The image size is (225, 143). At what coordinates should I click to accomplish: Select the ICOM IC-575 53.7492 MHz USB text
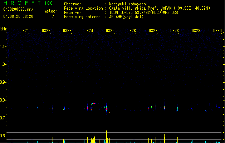[x=143, y=13]
